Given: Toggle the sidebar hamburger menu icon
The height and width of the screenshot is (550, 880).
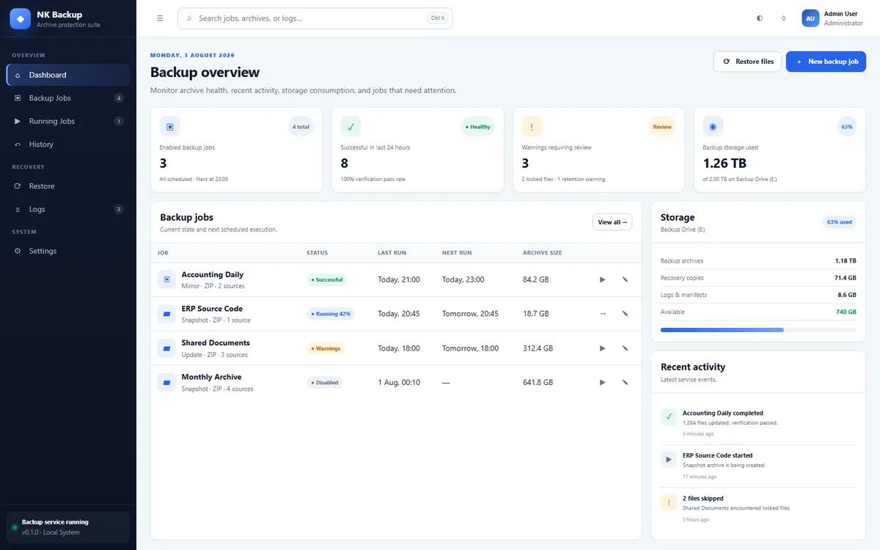Looking at the screenshot, I should (160, 18).
